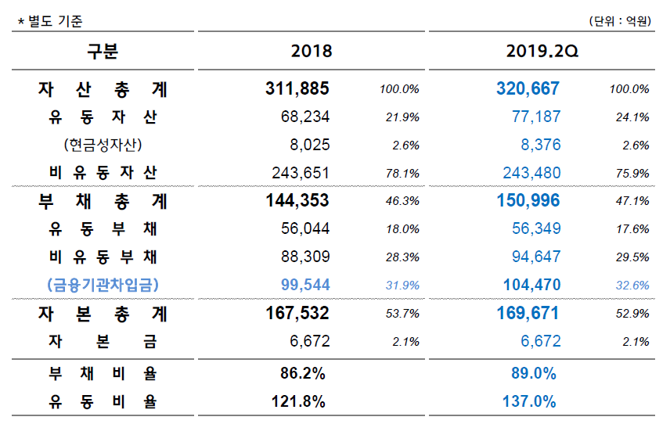Click the 86.2% debt ratio value
The height and width of the screenshot is (424, 670).
coord(303,374)
